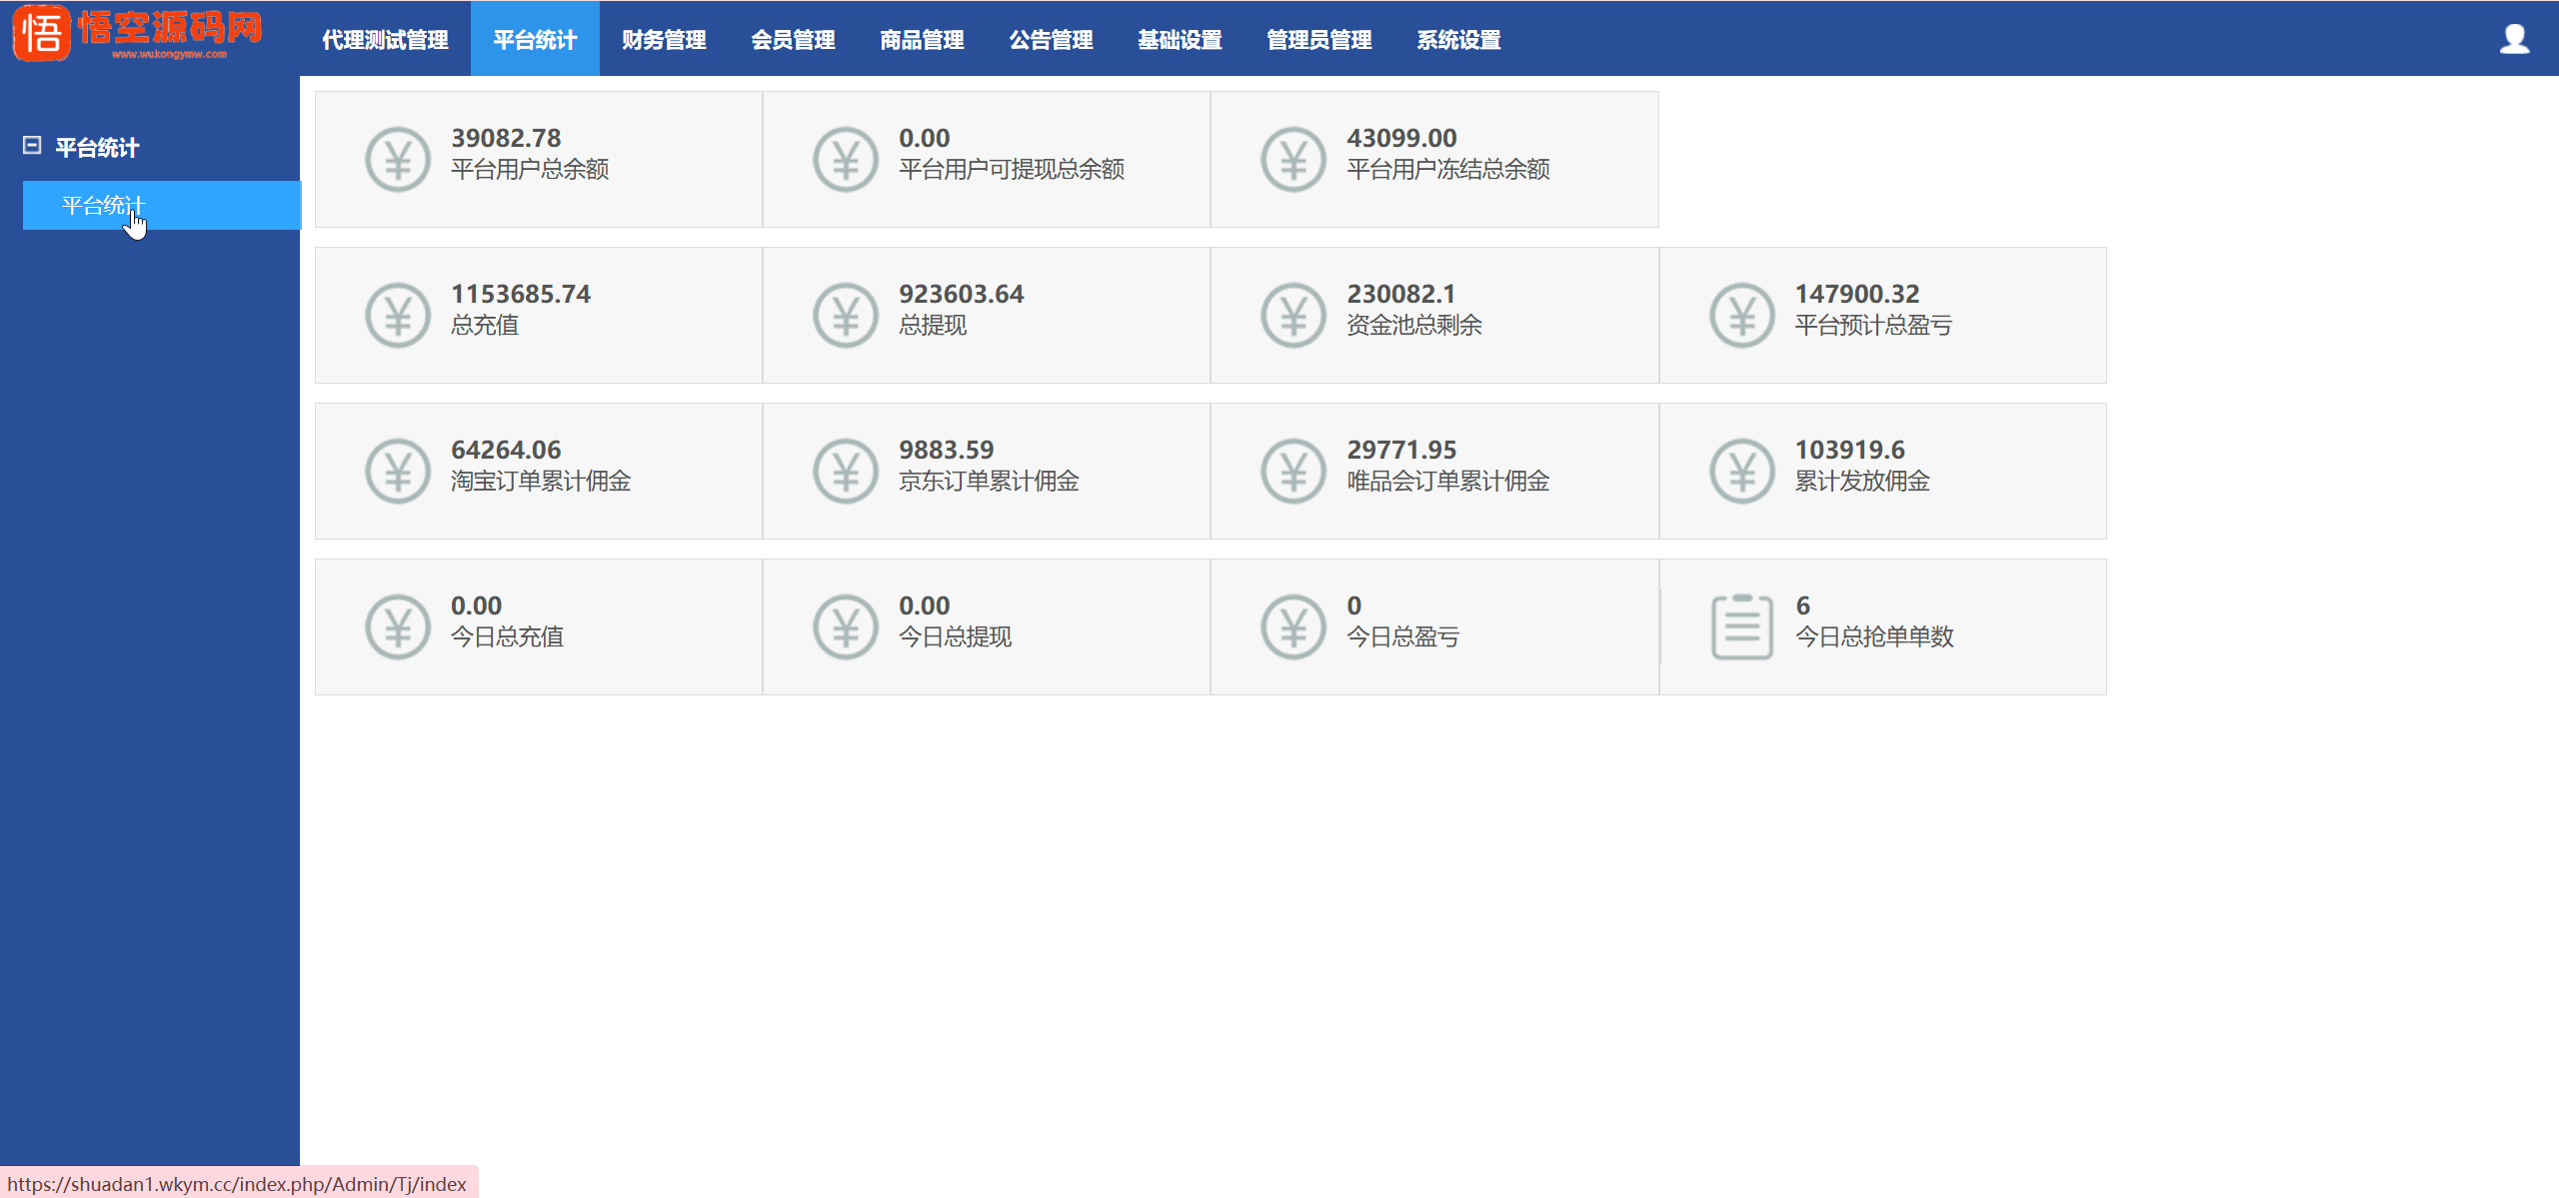Screen dimensions: 2559x1198
Task: Open the 管理员管理 menu
Action: point(1319,40)
